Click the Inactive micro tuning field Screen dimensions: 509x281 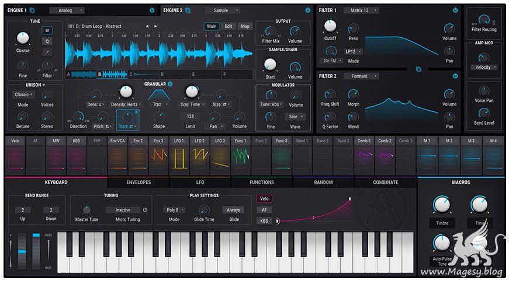123,210
